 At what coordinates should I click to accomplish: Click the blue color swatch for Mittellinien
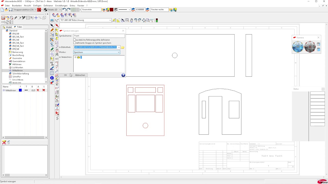point(20,90)
